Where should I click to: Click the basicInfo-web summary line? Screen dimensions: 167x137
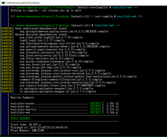coord(65,112)
